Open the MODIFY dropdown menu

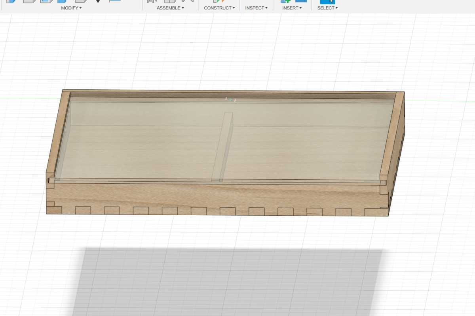click(71, 8)
